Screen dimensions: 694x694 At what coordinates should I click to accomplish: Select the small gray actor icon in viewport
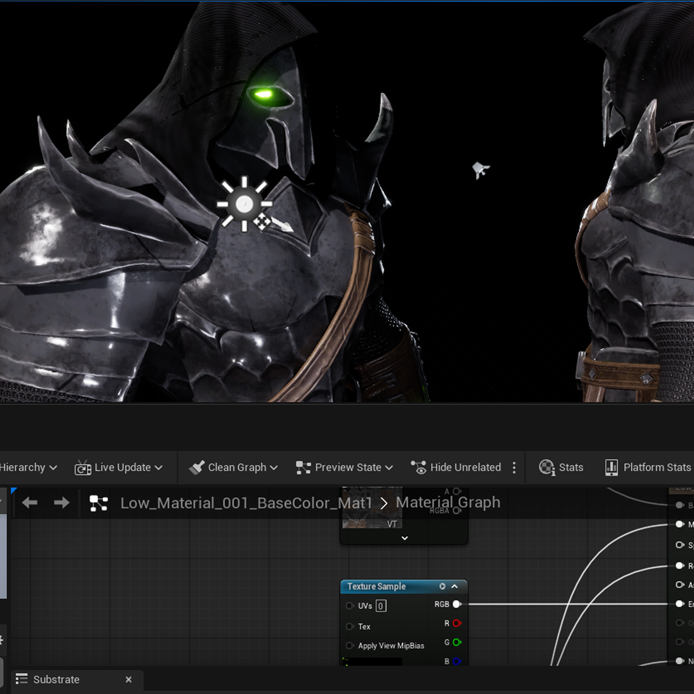click(481, 170)
